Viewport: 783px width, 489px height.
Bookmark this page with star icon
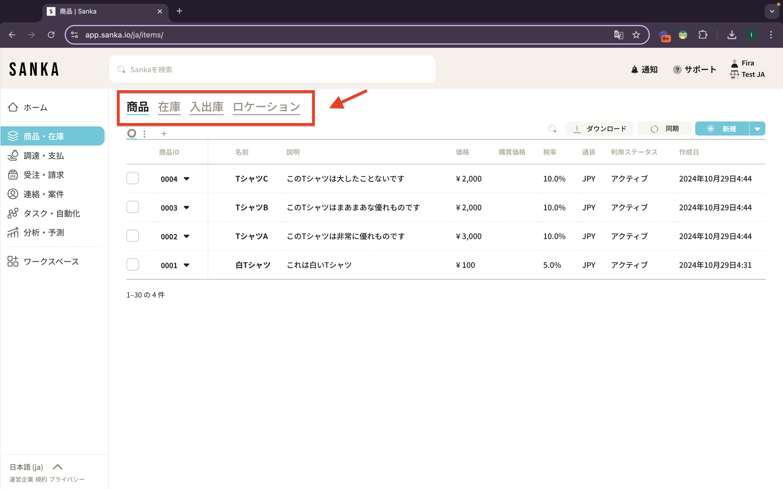[x=636, y=35]
